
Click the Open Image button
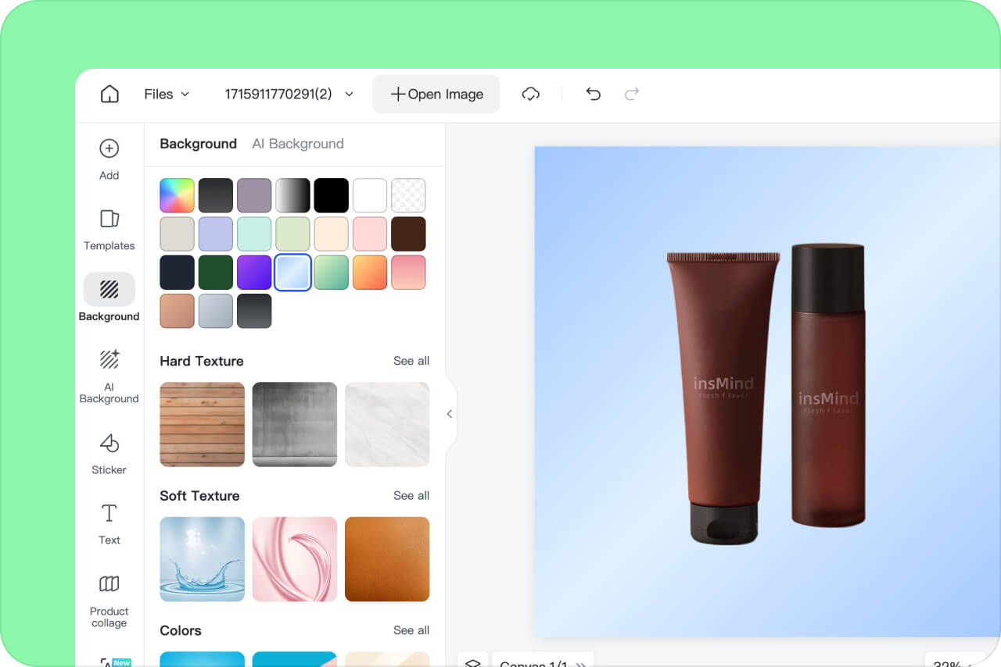(436, 94)
